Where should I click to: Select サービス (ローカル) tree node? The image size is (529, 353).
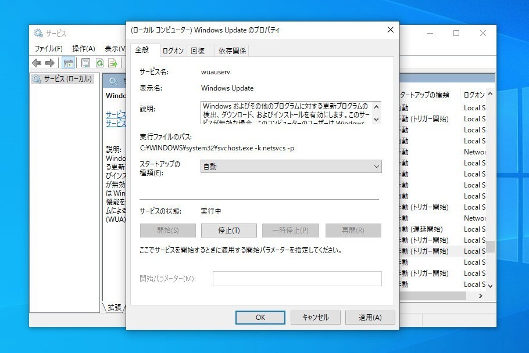pos(63,79)
